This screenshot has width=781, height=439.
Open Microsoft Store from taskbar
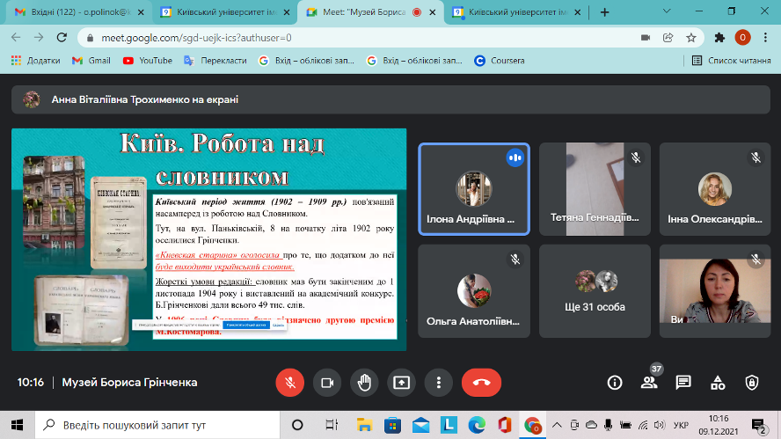pyautogui.click(x=392, y=425)
